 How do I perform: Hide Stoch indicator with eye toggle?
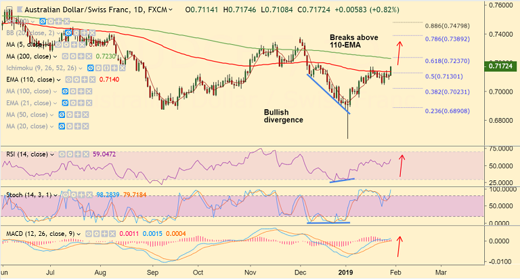pos(66,195)
